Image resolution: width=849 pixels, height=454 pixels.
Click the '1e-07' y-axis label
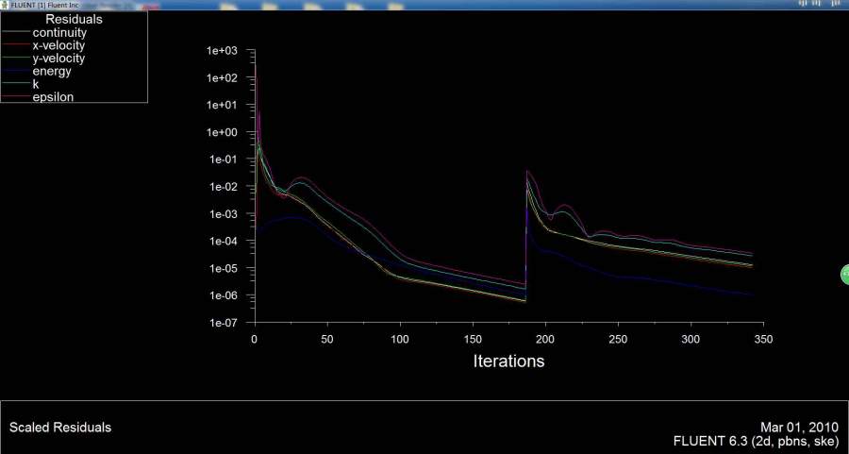pos(223,323)
